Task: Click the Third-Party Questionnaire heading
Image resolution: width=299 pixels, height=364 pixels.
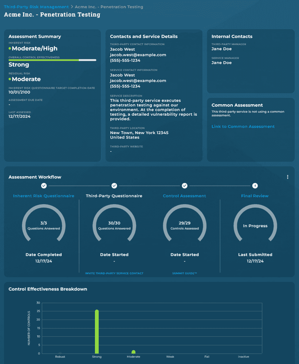Action: [114, 196]
